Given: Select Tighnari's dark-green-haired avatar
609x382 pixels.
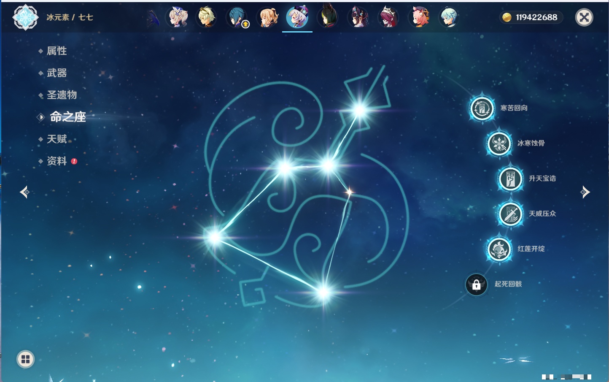Looking at the screenshot, I should click(328, 17).
